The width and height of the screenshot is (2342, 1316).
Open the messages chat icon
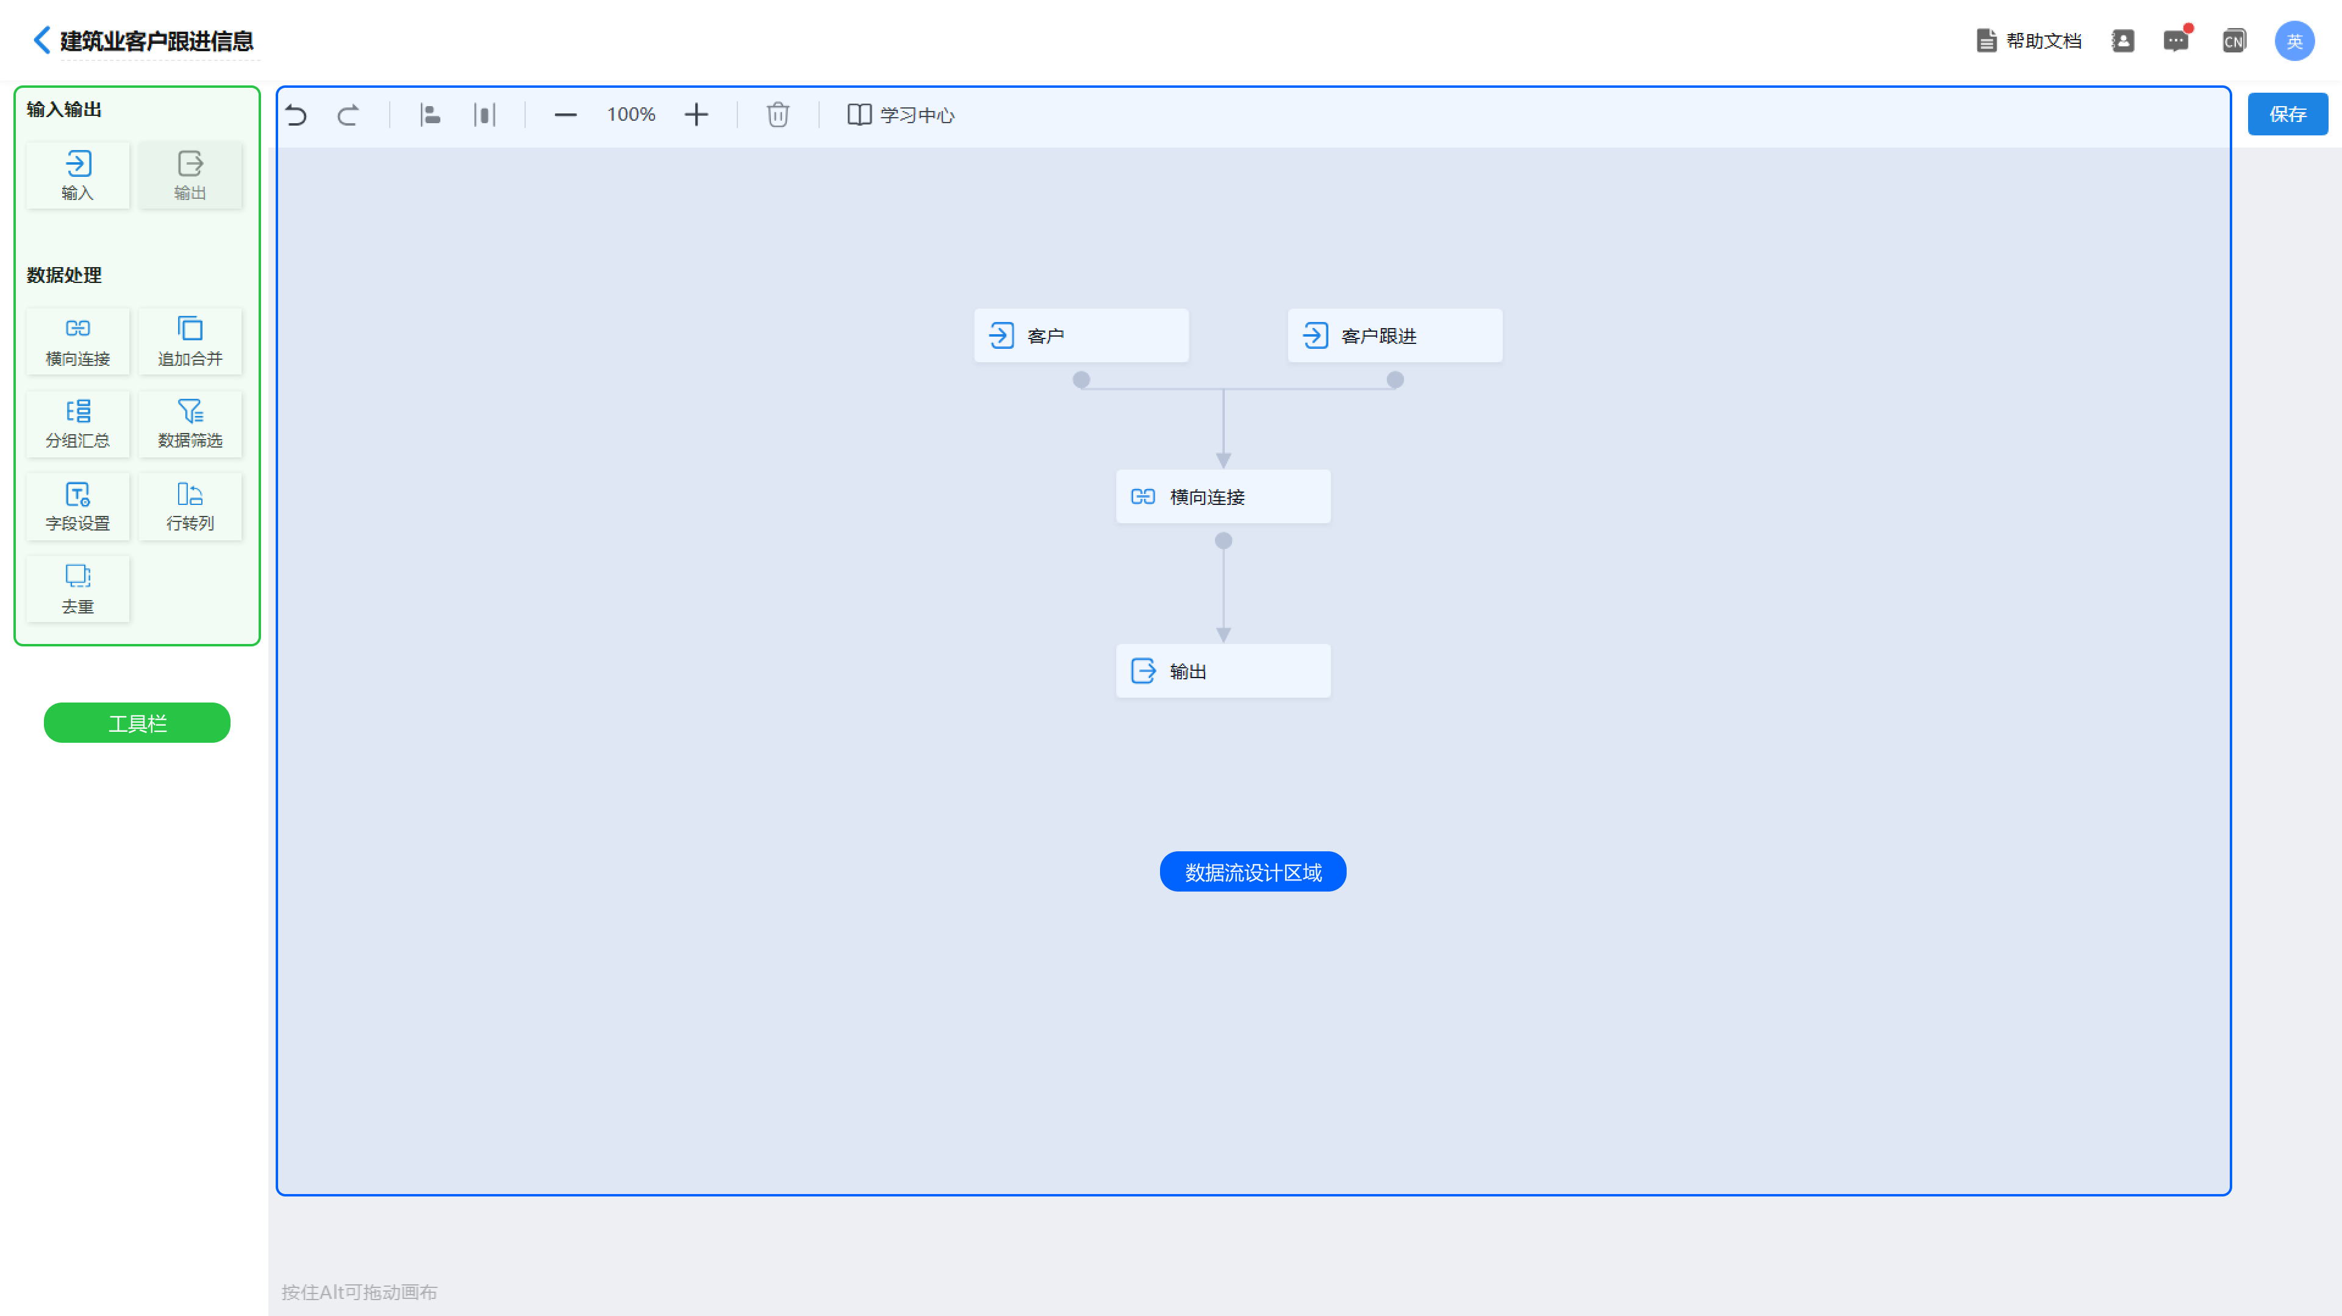pos(2177,41)
